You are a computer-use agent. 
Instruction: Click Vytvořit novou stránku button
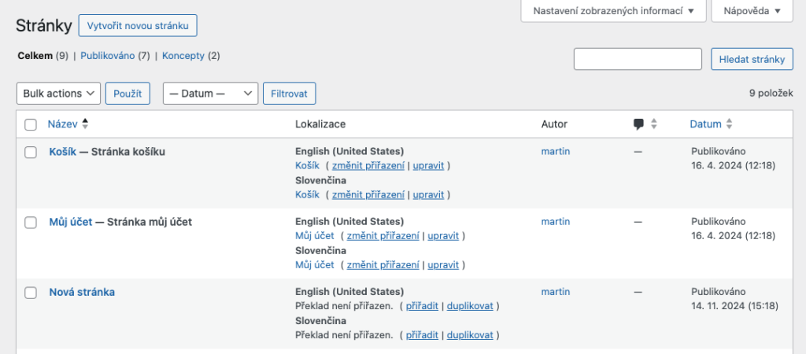tap(138, 26)
